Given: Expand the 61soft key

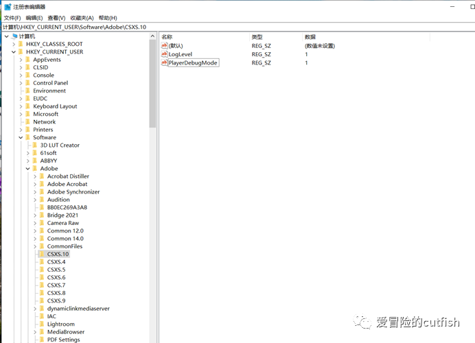Looking at the screenshot, I should [27, 153].
